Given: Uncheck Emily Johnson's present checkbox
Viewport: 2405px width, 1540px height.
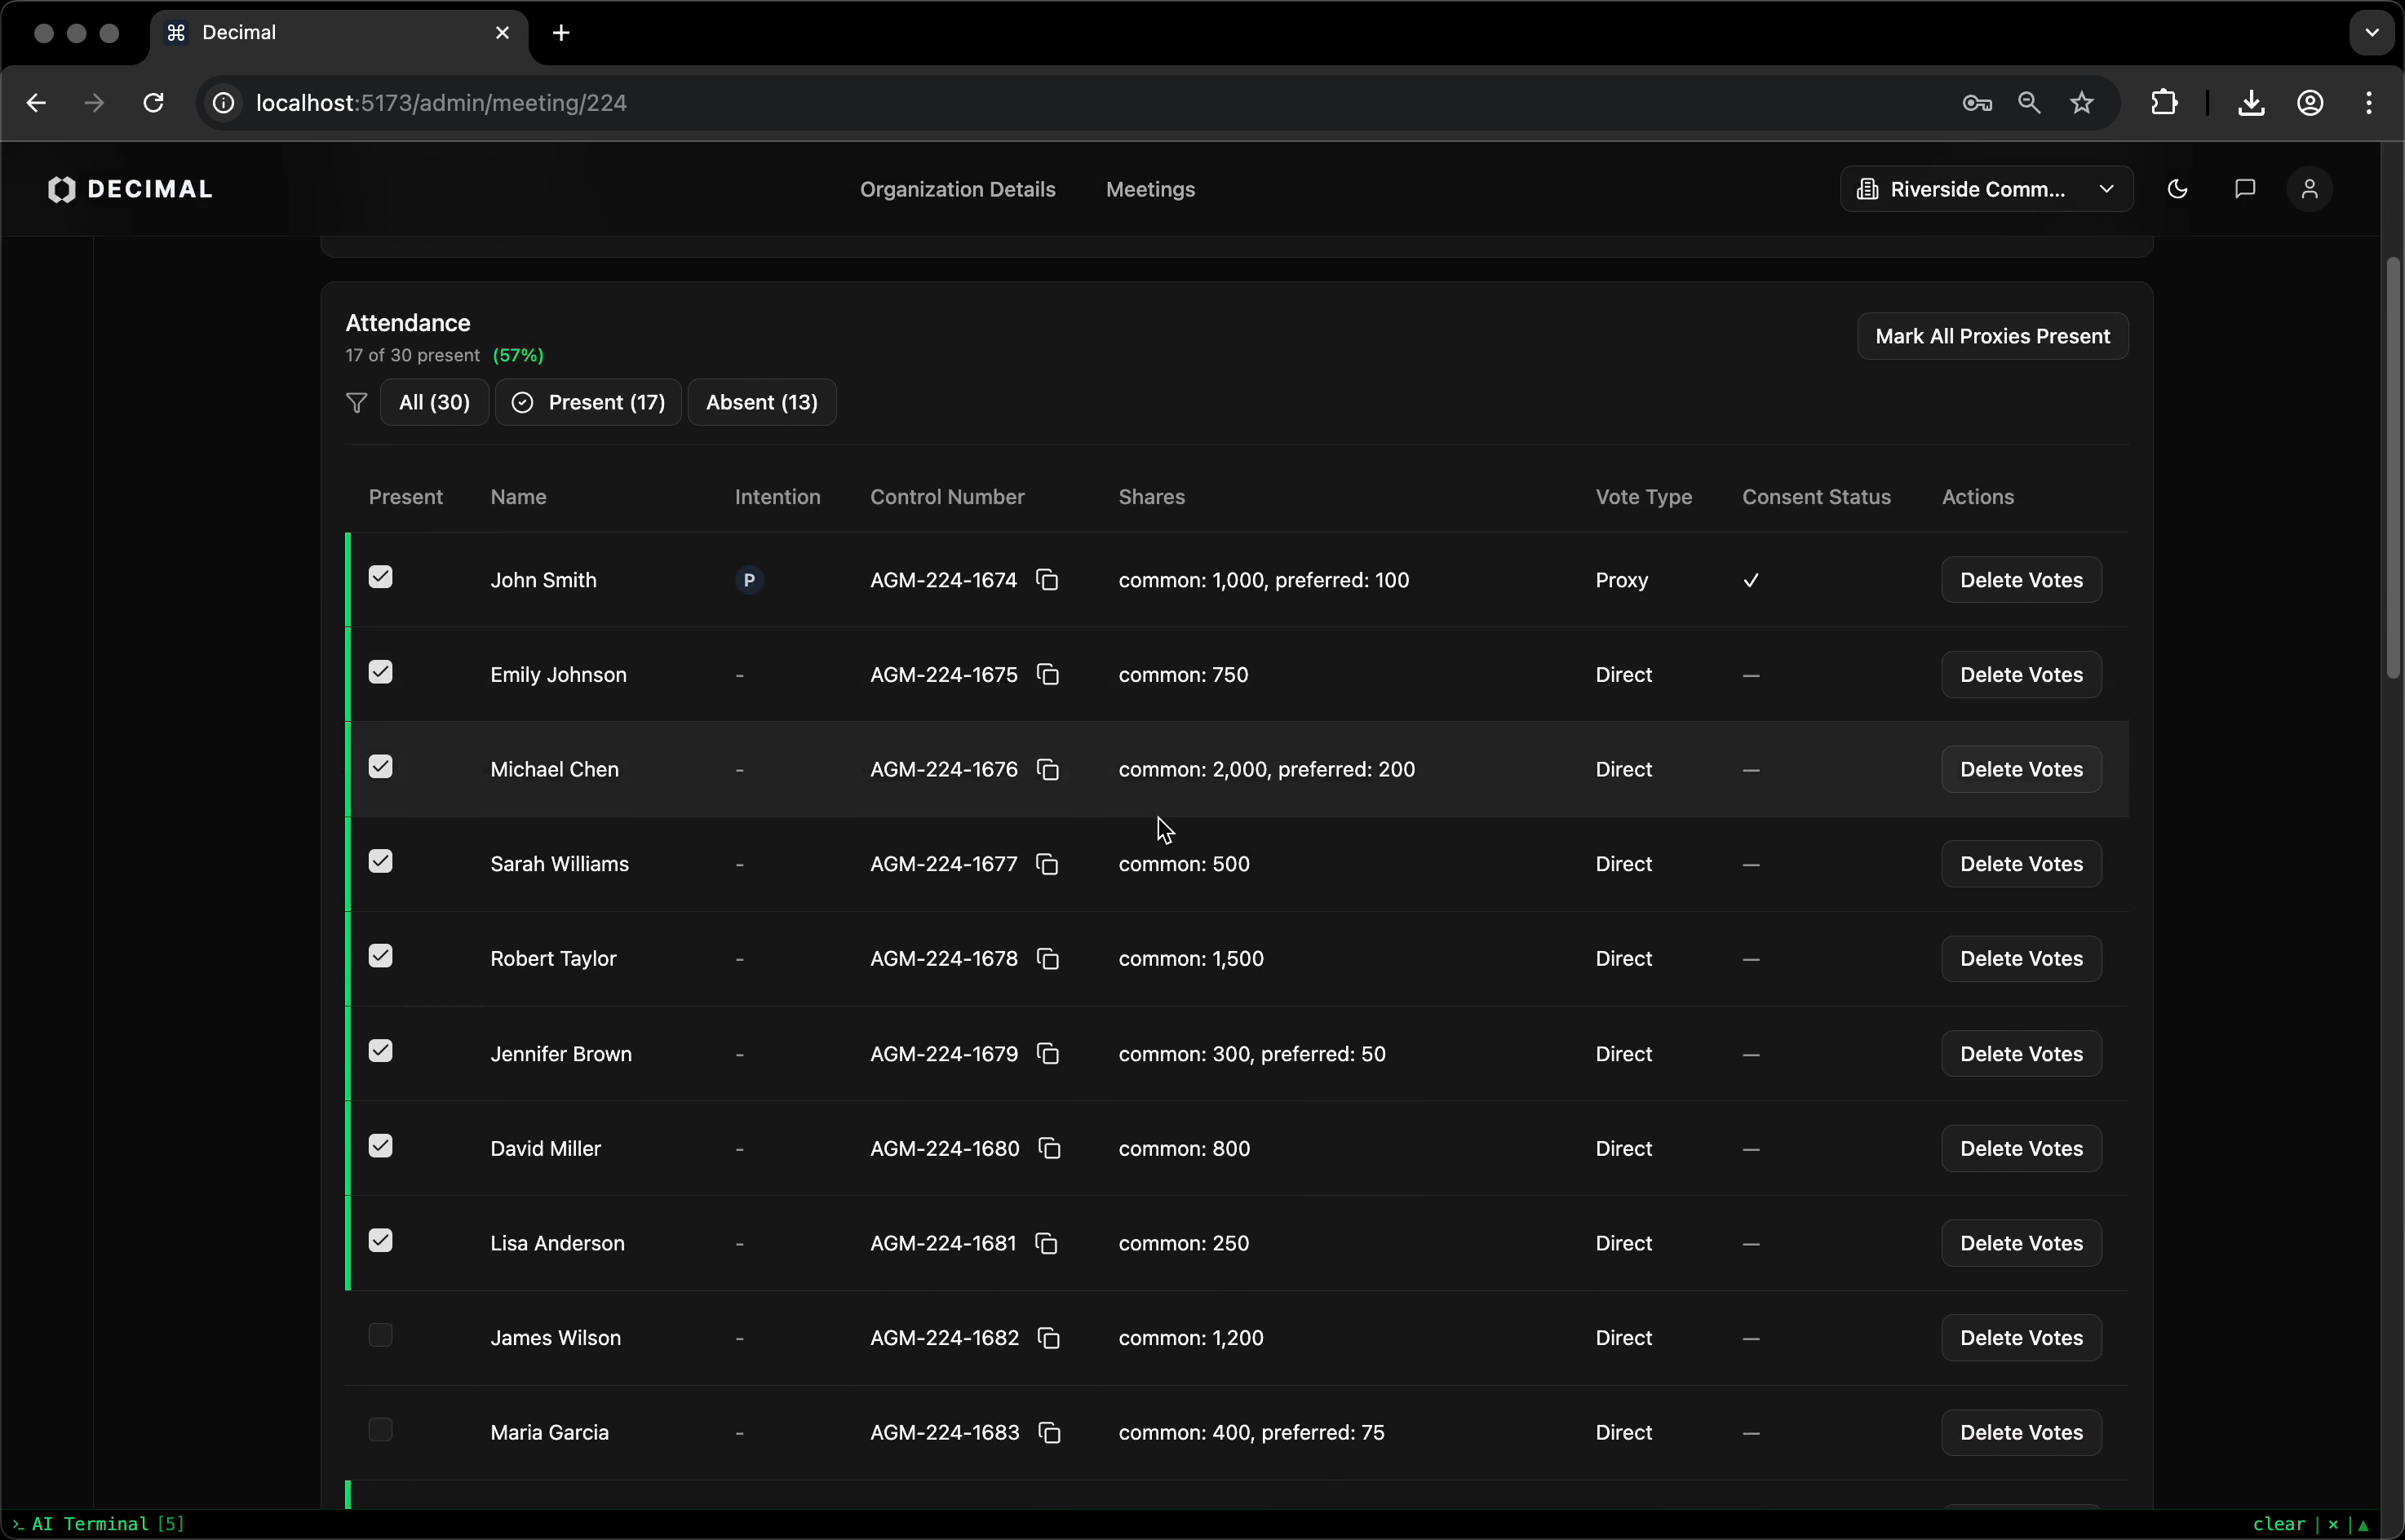Looking at the screenshot, I should click(x=380, y=672).
